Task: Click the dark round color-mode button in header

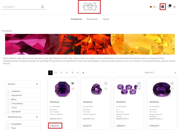Action: [x=163, y=7]
